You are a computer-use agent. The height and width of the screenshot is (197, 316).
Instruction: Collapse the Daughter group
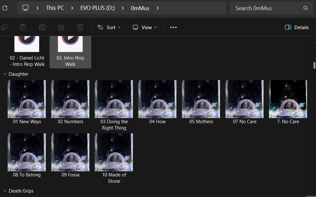click(x=5, y=74)
